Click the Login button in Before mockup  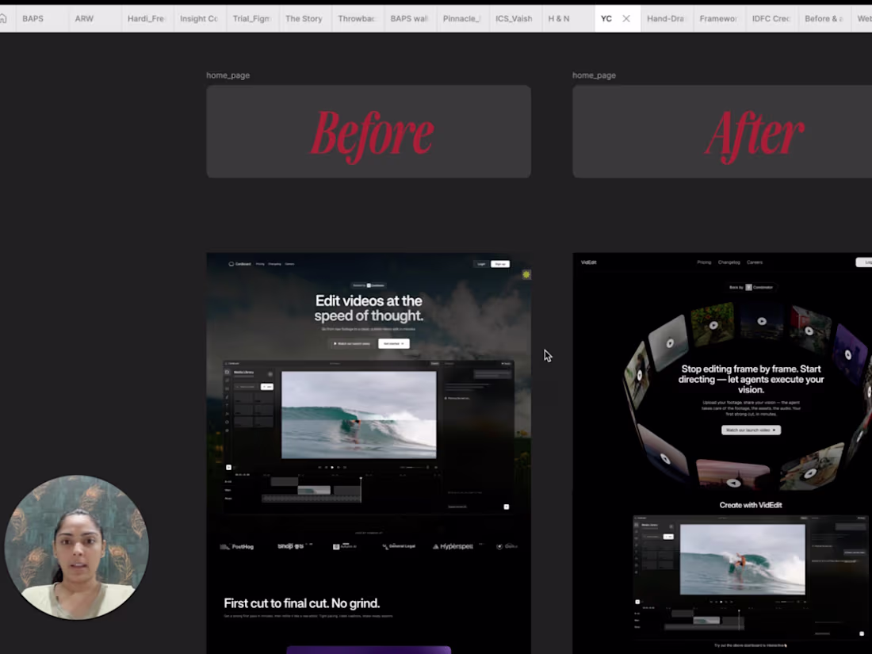(x=481, y=264)
